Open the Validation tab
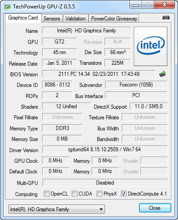The image size is (178, 220). pyautogui.click(x=76, y=19)
